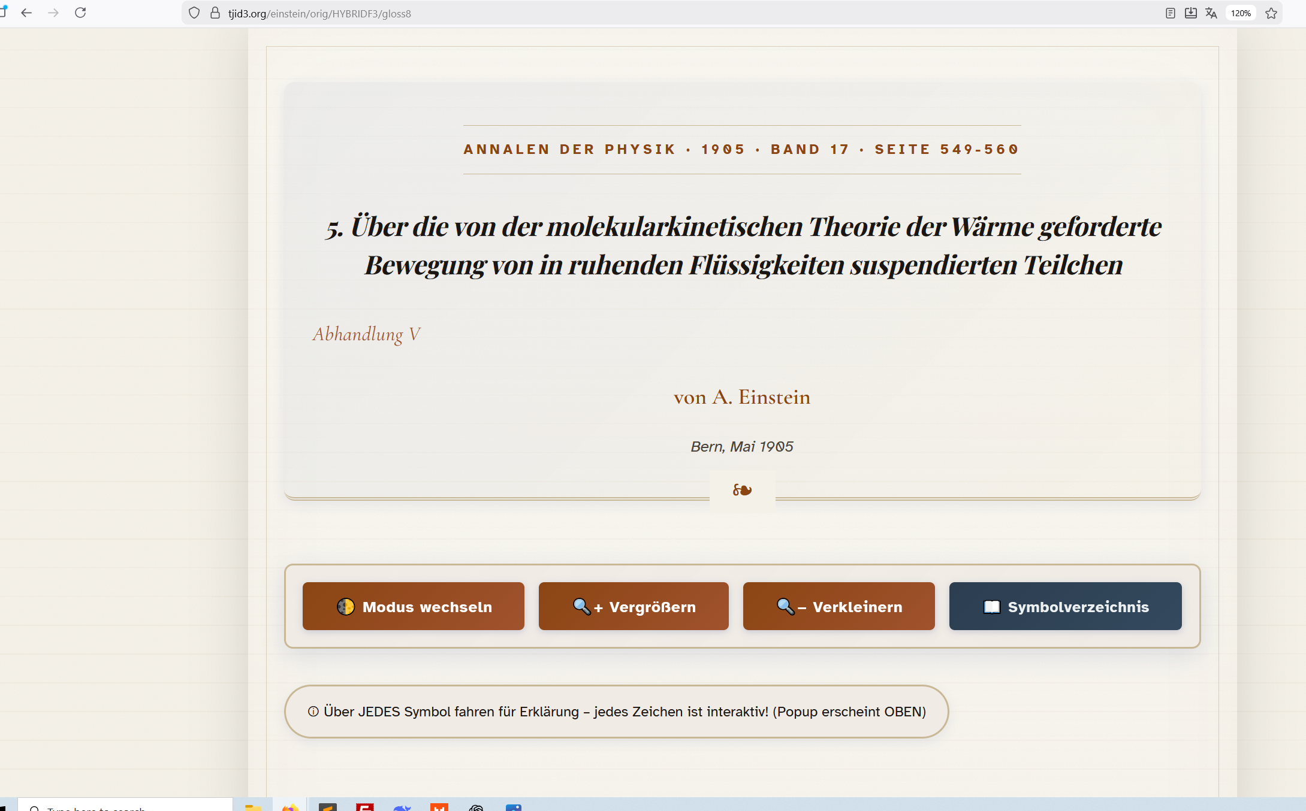The height and width of the screenshot is (811, 1306).
Task: Open the Symbolverzeichnis glossary
Action: click(1065, 606)
